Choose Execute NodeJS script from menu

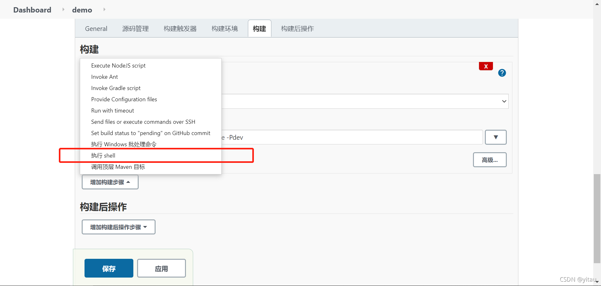(151, 66)
